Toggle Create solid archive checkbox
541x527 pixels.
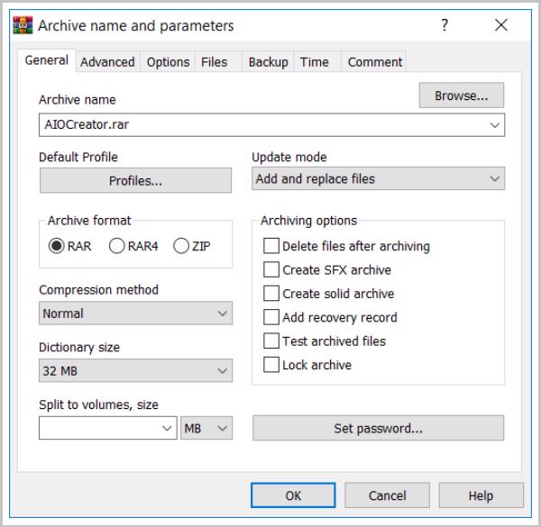pos(271,294)
